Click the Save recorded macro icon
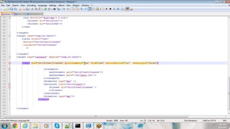The image size is (230, 129). point(122,9)
